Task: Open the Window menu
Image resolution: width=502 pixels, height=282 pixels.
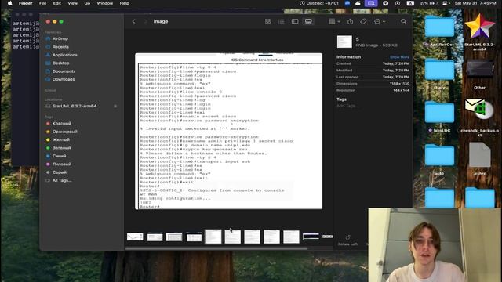Action: (104, 3)
